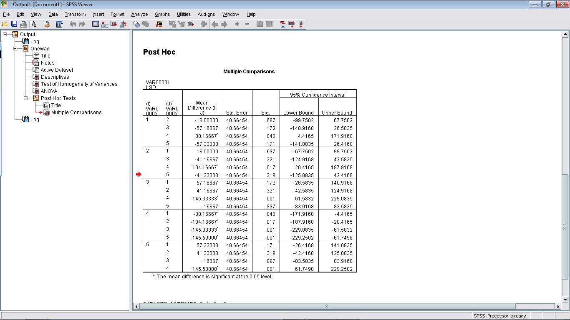Select the Go to Data toolbar icon
The image size is (570, 320).
click(x=95, y=24)
